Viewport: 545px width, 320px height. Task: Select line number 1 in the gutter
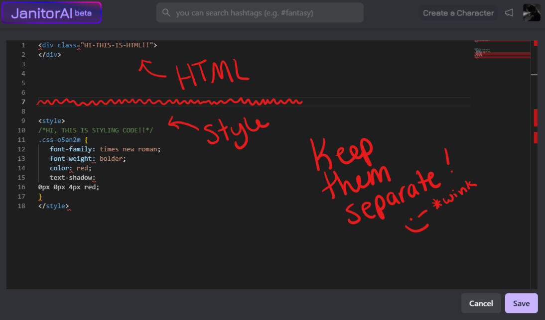click(x=23, y=45)
